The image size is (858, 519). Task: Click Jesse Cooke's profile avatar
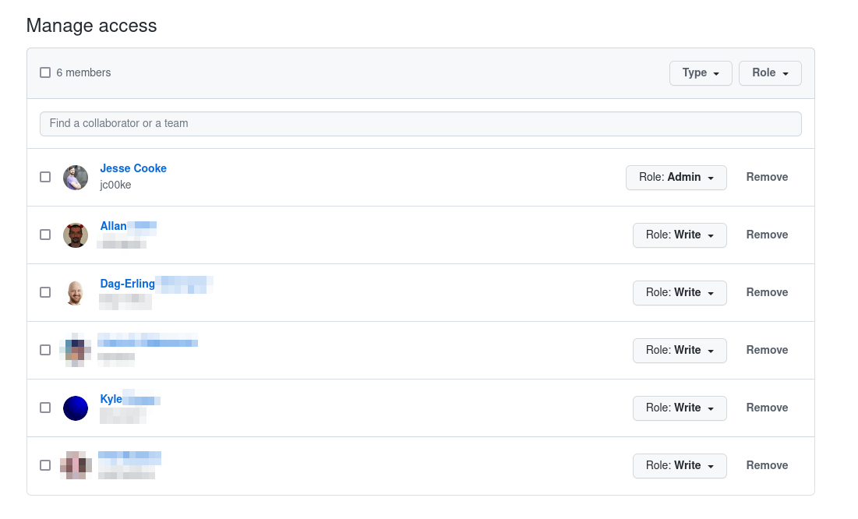[76, 177]
